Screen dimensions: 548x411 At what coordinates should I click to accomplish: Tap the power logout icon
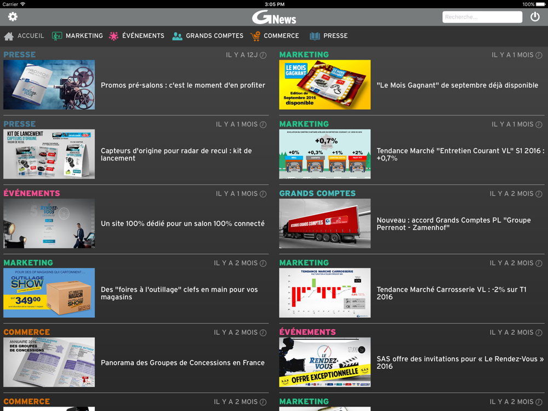[x=535, y=17]
